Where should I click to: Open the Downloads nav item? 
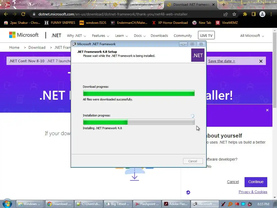point(159,36)
